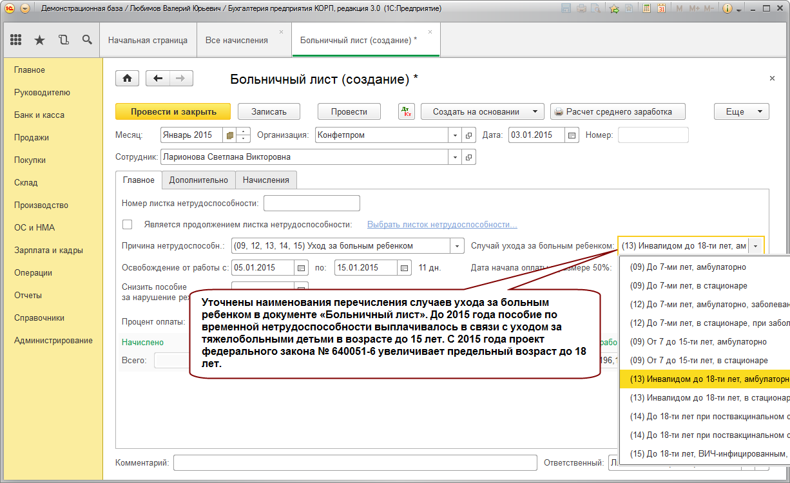Open calendar picker for Дата field
Viewport: 790px width, 483px height.
pyautogui.click(x=572, y=135)
